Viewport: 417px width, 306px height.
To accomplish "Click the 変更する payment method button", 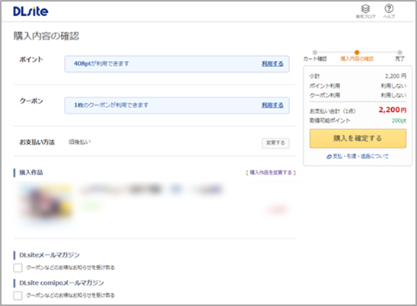I will (275, 143).
